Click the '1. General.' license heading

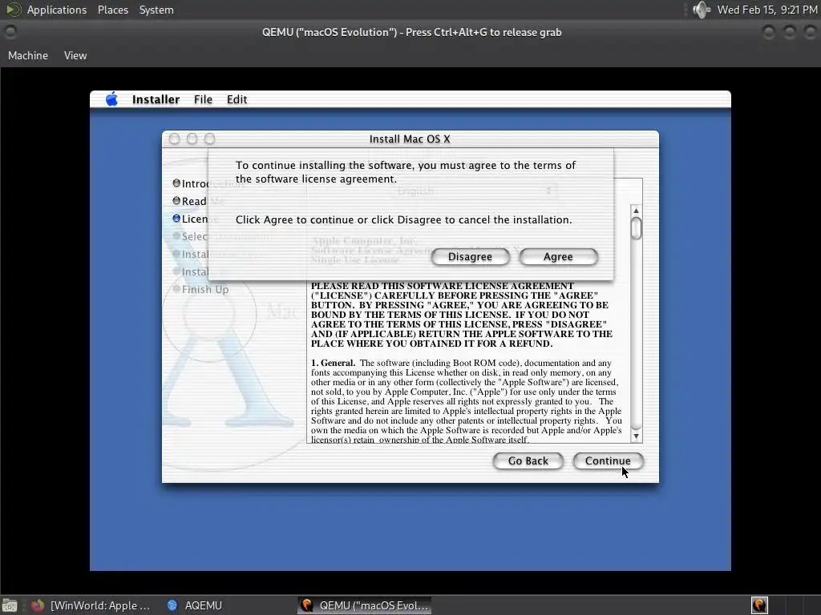(333, 363)
